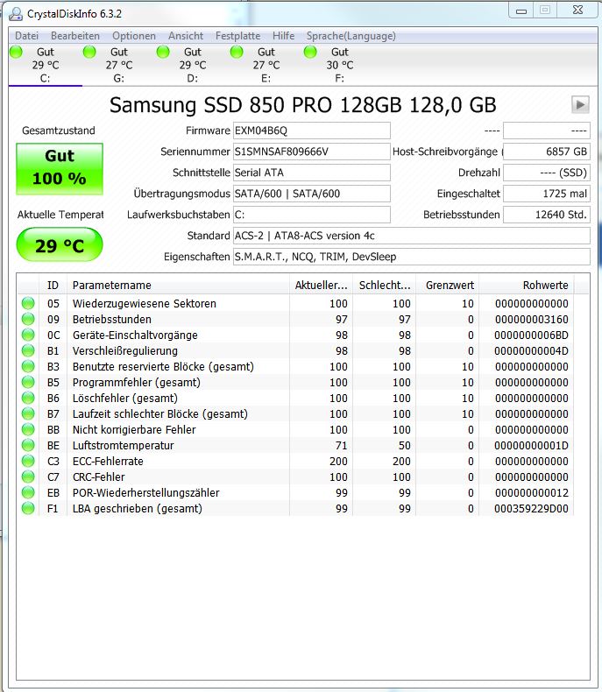Click the Eigenschaften field with S.M.A.R.T.
602x692 pixels.
click(411, 257)
